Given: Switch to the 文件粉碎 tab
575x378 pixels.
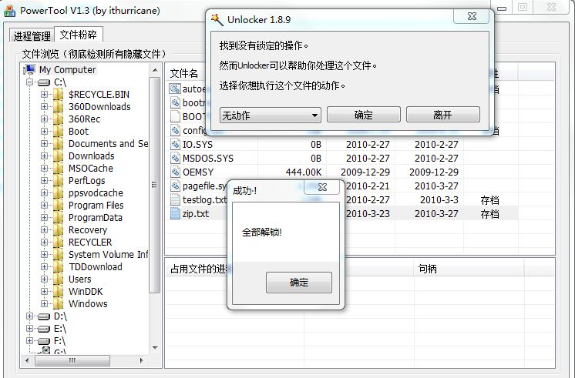Looking at the screenshot, I should (x=79, y=35).
